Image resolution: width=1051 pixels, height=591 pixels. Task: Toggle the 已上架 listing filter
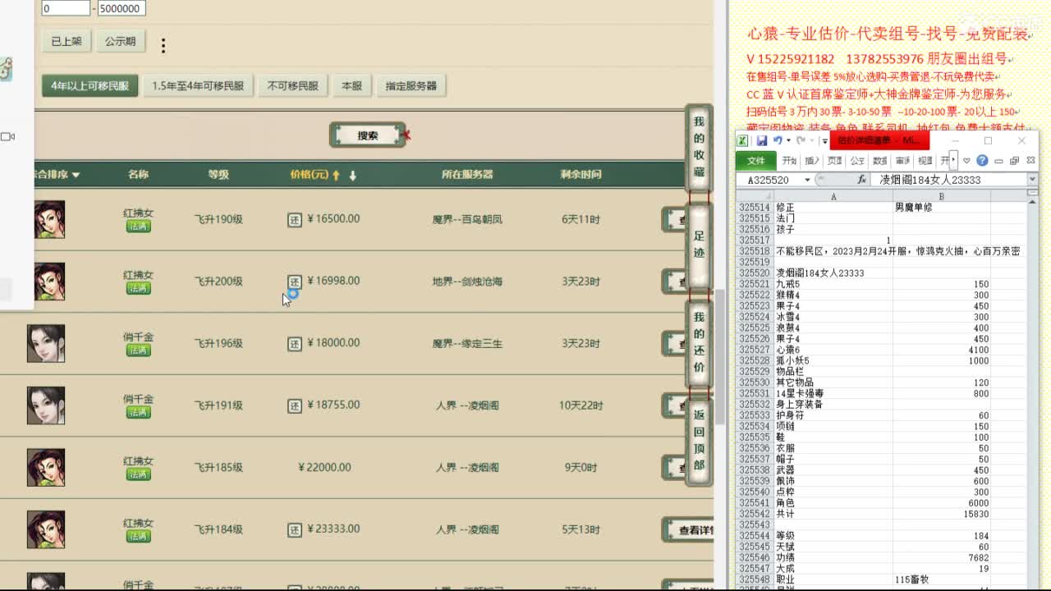[x=66, y=40]
